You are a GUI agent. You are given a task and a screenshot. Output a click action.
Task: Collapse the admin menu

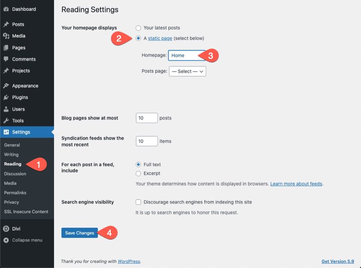click(x=6, y=240)
